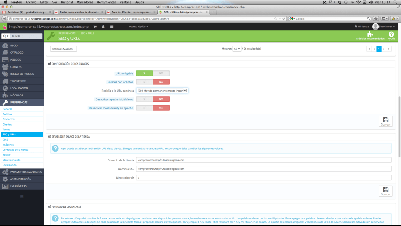Open General preferences link
This screenshot has height=226, width=401.
click(7, 109)
